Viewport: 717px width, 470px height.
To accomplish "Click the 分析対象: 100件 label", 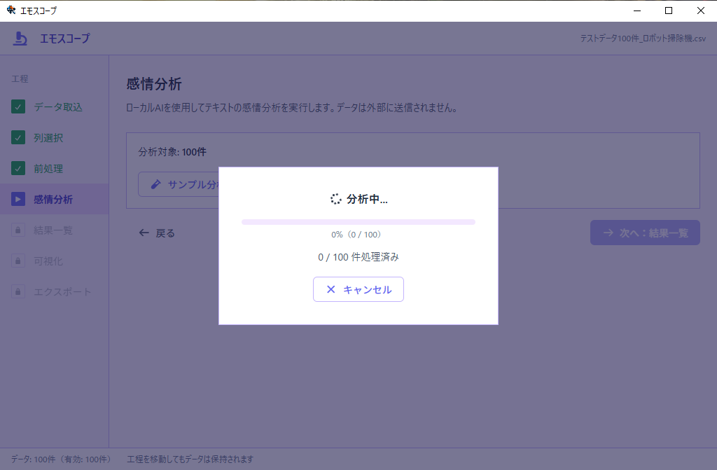I will click(x=172, y=152).
